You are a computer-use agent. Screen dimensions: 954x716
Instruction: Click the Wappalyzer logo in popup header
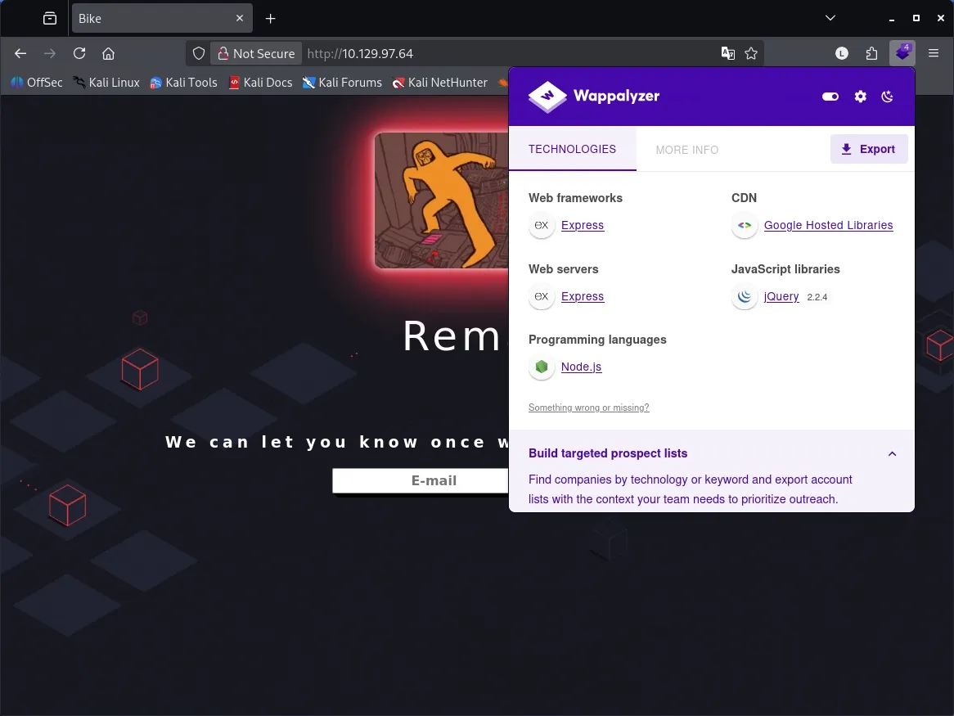point(594,96)
